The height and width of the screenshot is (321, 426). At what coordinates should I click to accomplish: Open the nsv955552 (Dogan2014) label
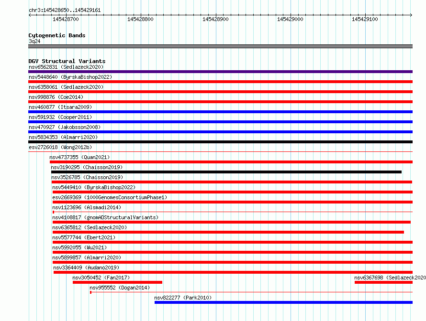coord(120,288)
